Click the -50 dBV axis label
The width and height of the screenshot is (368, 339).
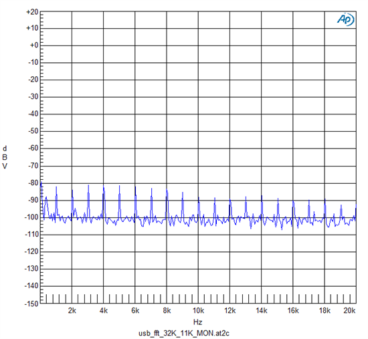[x=33, y=131]
